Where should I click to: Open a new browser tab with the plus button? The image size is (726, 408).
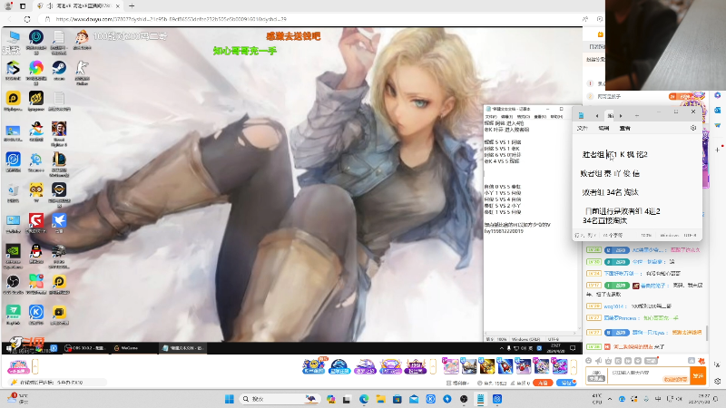click(x=132, y=6)
